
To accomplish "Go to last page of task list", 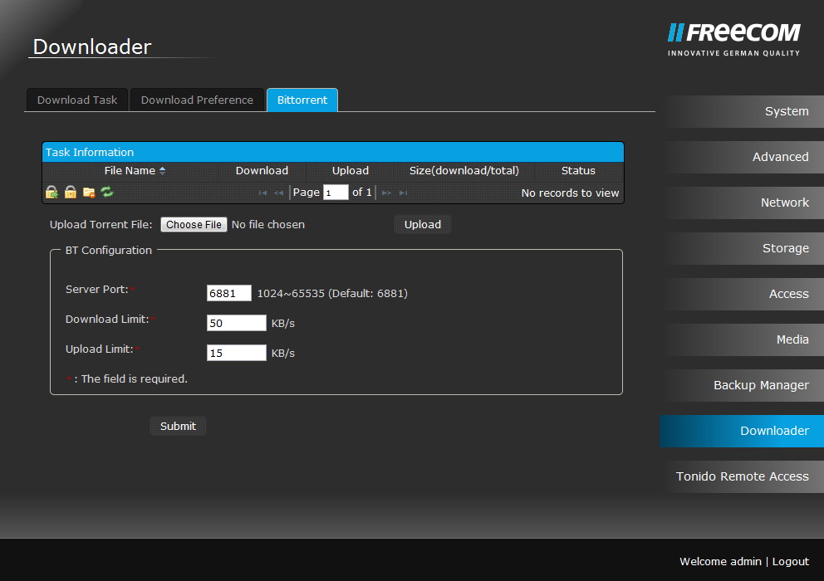I will [403, 193].
